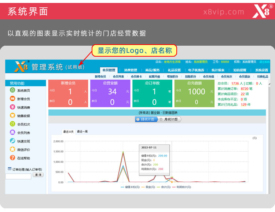Click the red 新增会员 statistics card title
Screen dimensions: 275x212
click(68, 83)
